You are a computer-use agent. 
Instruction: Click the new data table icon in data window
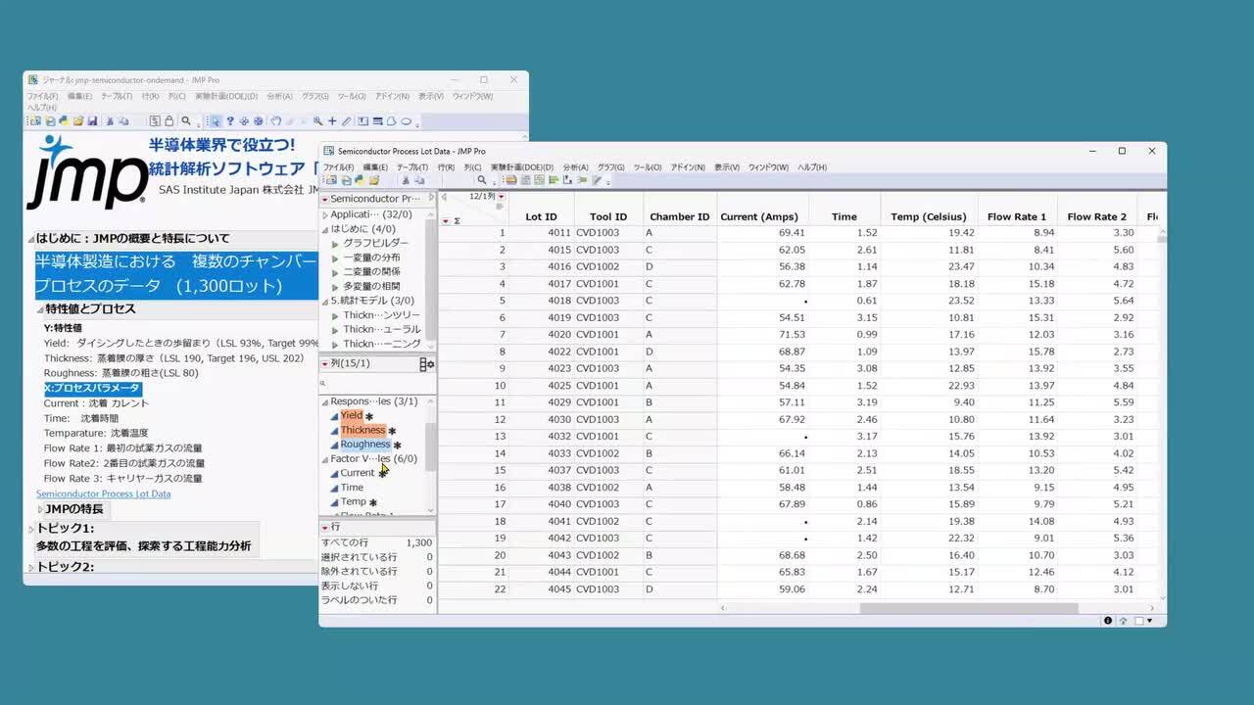331,180
